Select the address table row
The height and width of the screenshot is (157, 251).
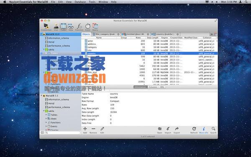(x=149, y=44)
